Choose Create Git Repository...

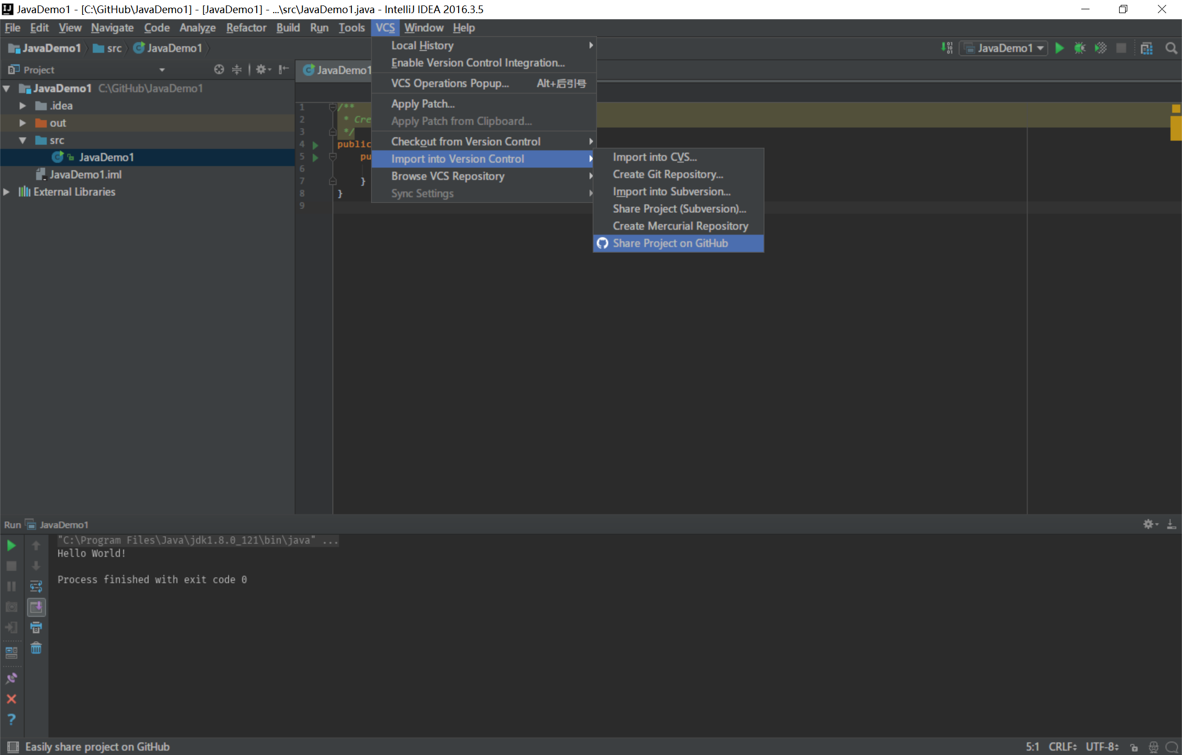click(679, 175)
